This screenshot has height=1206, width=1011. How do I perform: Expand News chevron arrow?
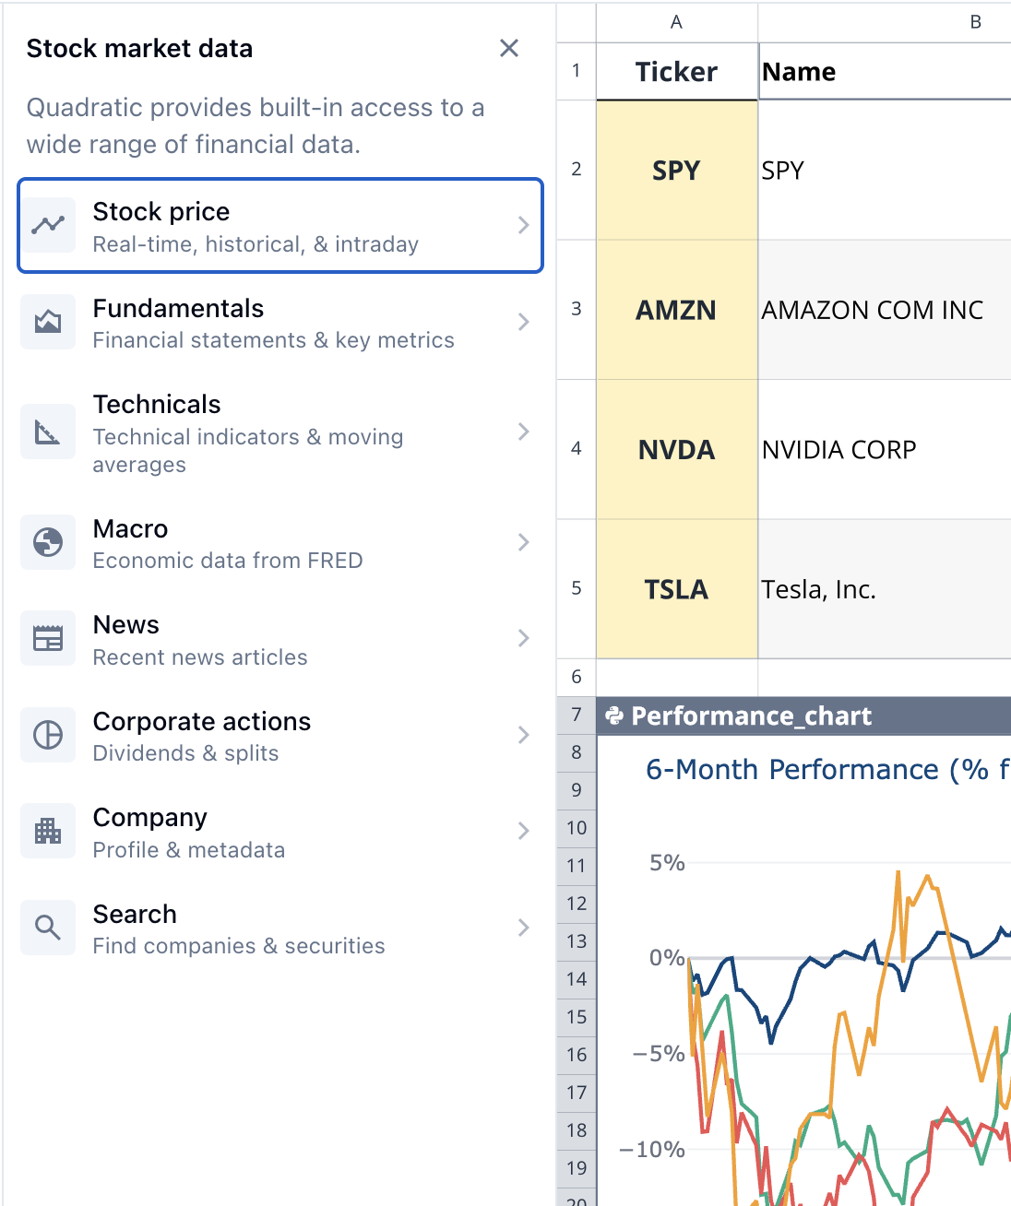[523, 638]
